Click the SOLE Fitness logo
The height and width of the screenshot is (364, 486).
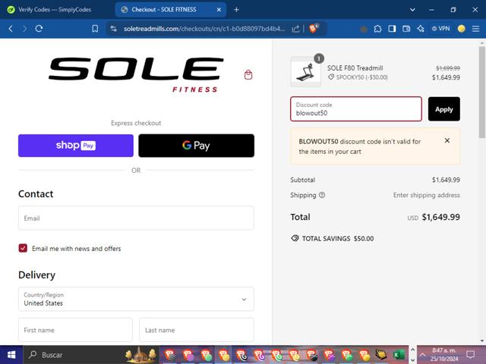pyautogui.click(x=136, y=74)
